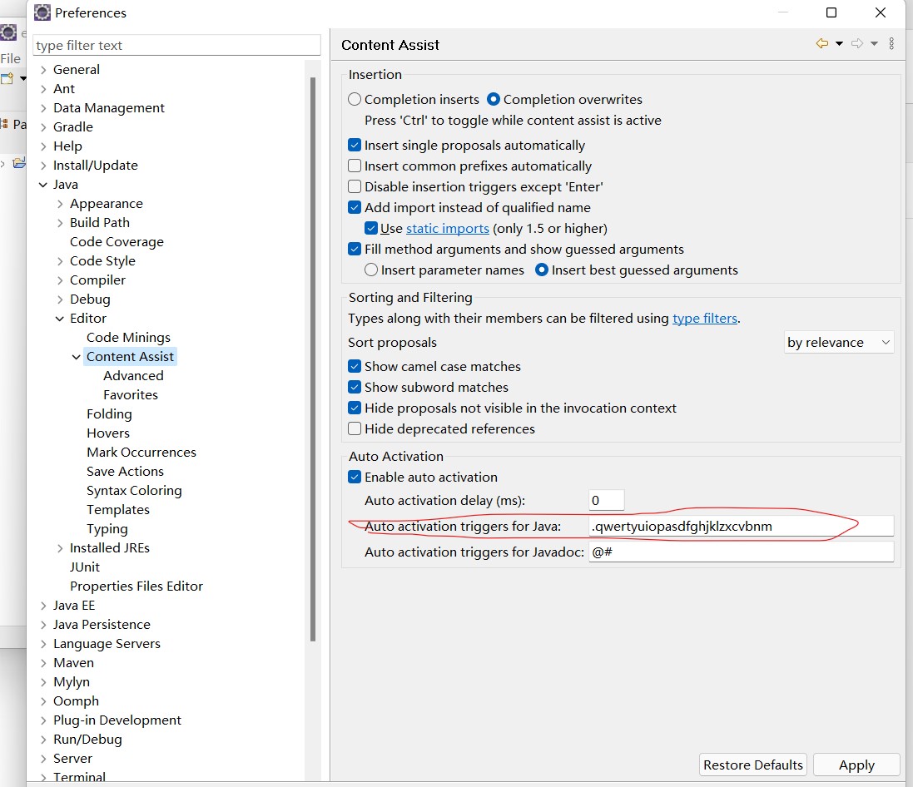The image size is (913, 787).
Task: Click the Eclipse Preferences window icon
Action: coord(42,12)
